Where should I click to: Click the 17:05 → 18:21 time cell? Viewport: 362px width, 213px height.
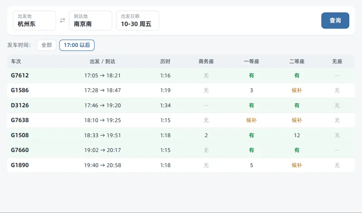(103, 75)
